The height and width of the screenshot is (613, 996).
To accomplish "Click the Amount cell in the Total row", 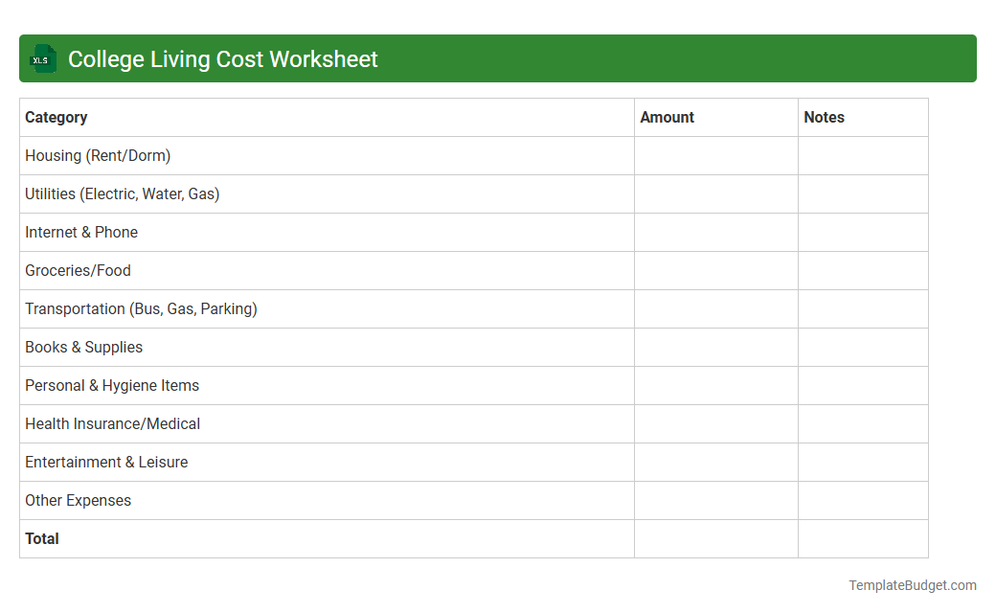I will tap(715, 538).
